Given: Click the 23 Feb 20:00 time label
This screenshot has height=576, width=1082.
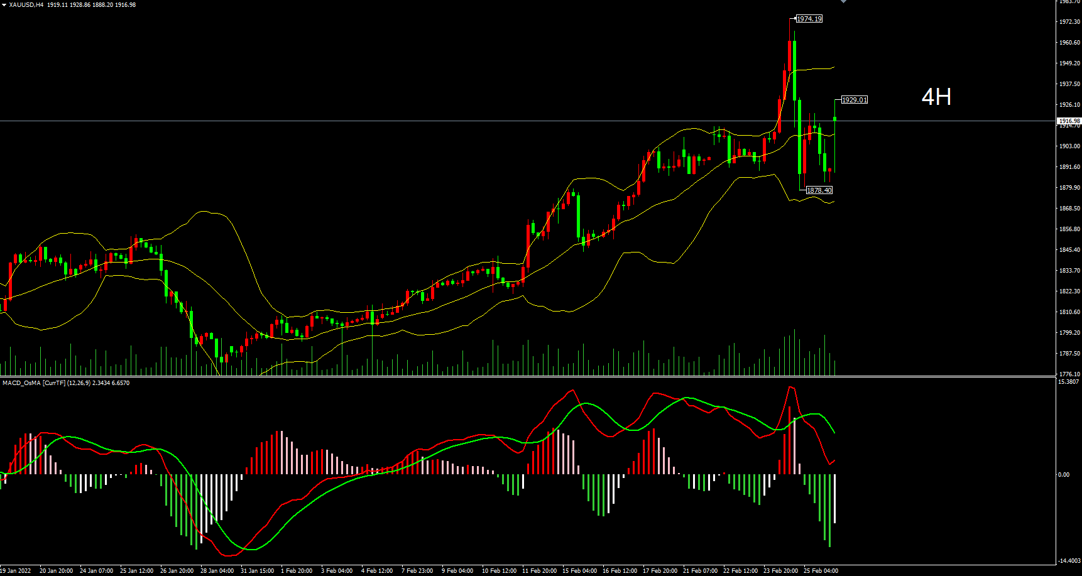Looking at the screenshot, I should pyautogui.click(x=780, y=571).
